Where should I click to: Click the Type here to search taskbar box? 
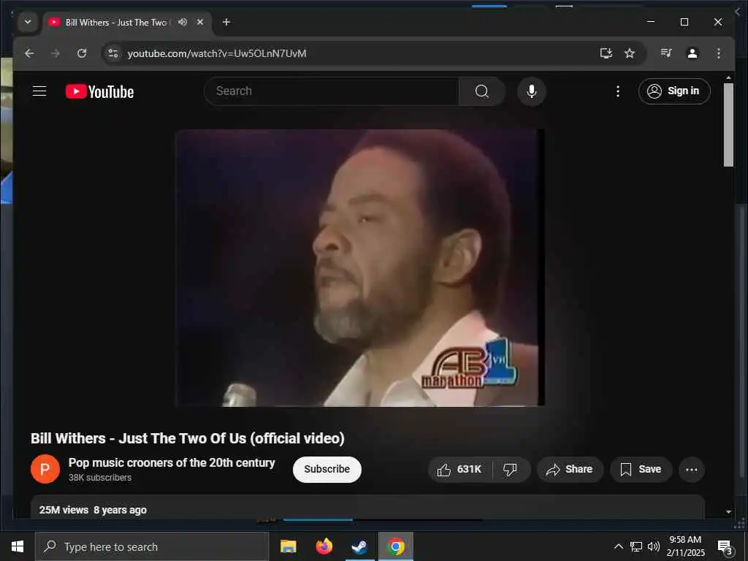tap(152, 546)
